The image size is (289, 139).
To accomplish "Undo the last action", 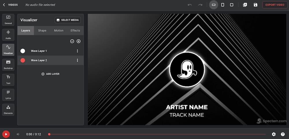I will tap(190, 5).
